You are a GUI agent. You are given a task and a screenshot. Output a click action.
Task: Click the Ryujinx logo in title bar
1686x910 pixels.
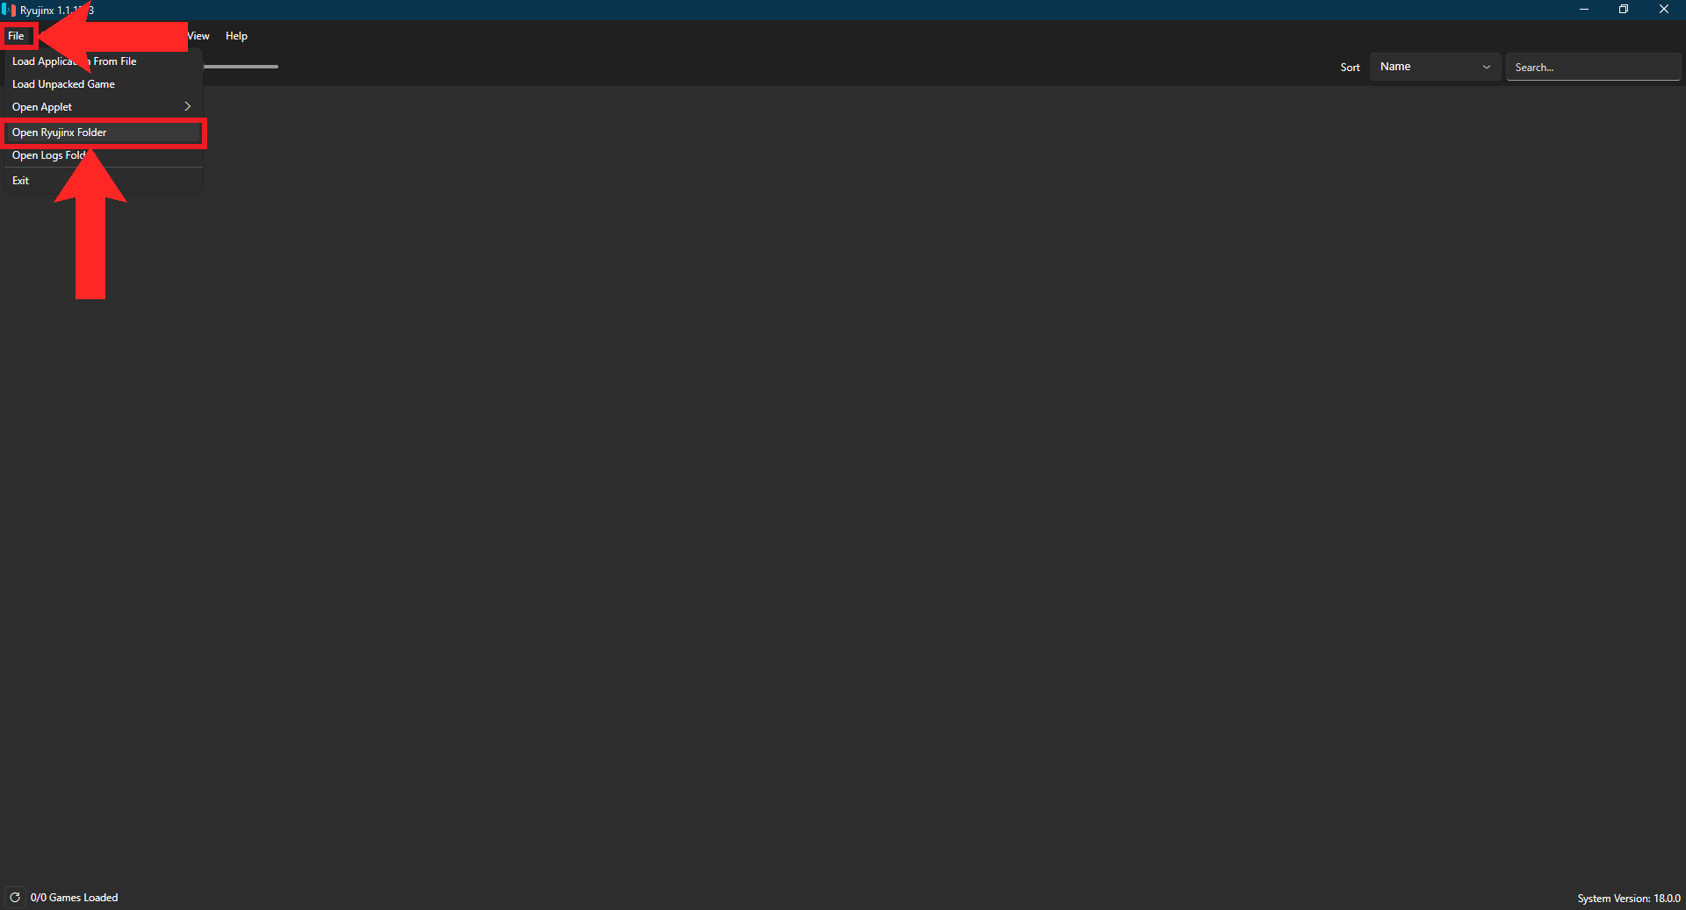click(x=9, y=10)
